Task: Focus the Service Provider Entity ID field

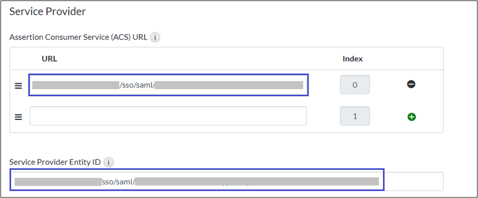Action: 227,181
